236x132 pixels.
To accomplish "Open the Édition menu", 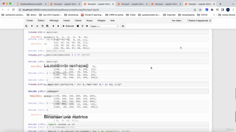I will pyautogui.click(x=41, y=21).
